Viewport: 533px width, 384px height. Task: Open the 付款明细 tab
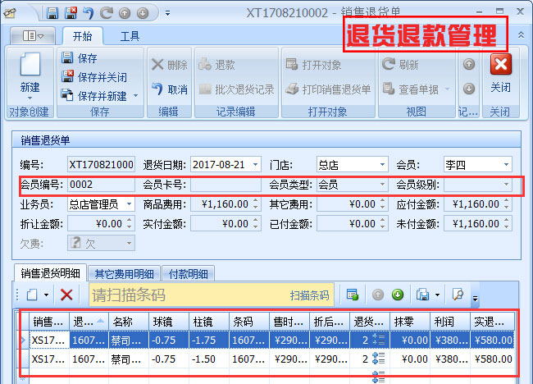coord(188,273)
